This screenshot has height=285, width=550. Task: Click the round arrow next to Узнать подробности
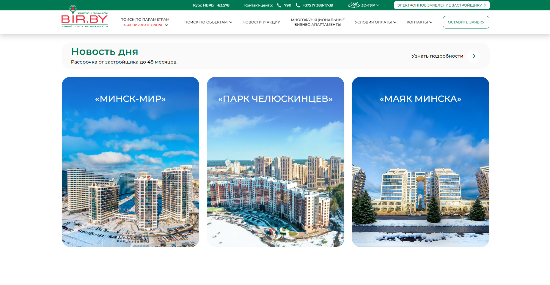(474, 56)
